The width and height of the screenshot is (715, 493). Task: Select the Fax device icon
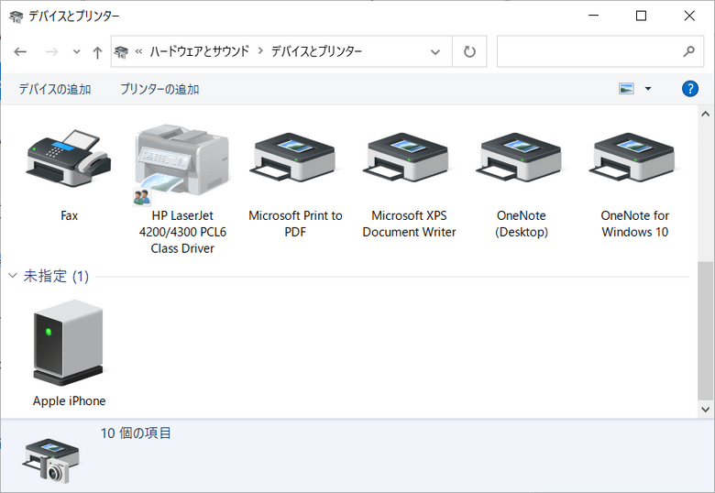click(69, 159)
